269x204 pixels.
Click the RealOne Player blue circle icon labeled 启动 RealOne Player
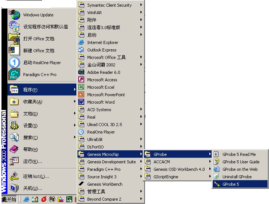tap(14, 63)
